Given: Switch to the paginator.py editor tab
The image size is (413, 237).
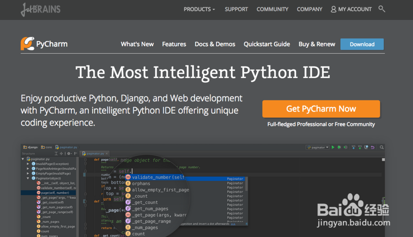Looking at the screenshot, I should coord(95,154).
